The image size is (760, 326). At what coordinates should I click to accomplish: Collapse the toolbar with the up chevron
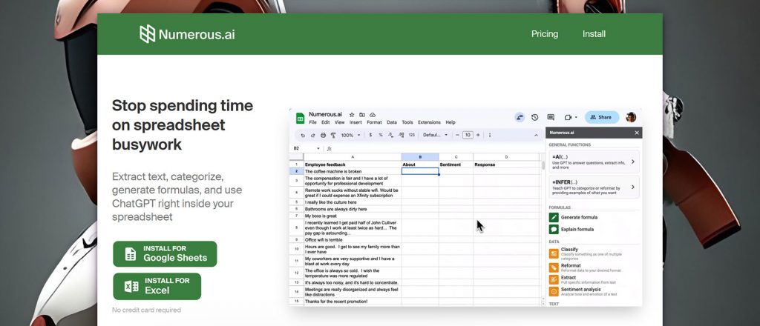pos(536,136)
